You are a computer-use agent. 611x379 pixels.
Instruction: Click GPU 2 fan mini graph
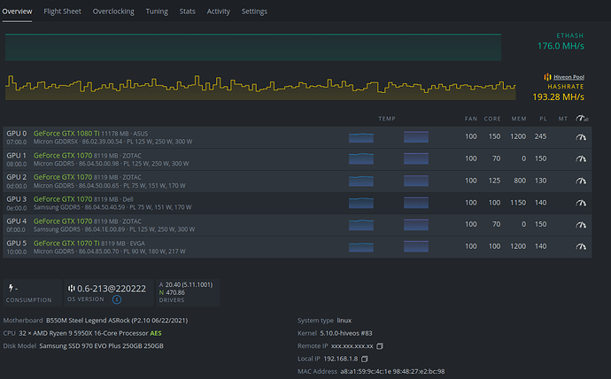(x=416, y=181)
